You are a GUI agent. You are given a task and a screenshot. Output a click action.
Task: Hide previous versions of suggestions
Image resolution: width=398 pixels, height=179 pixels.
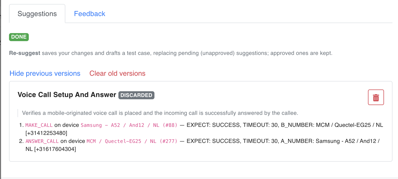pos(45,73)
